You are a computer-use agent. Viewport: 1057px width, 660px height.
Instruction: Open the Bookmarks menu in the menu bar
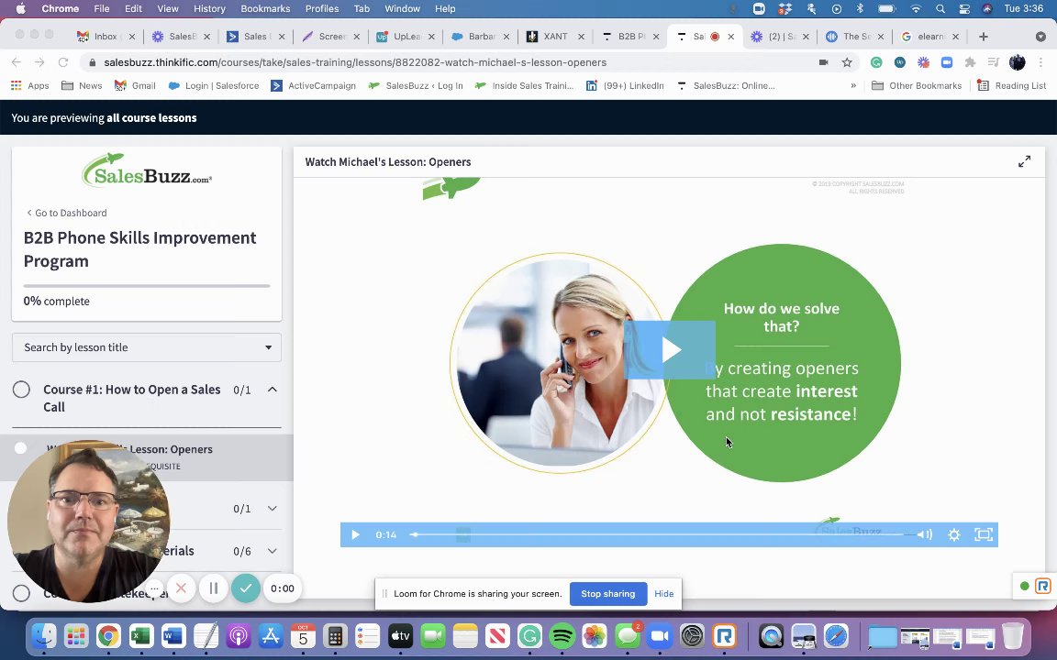pyautogui.click(x=265, y=9)
